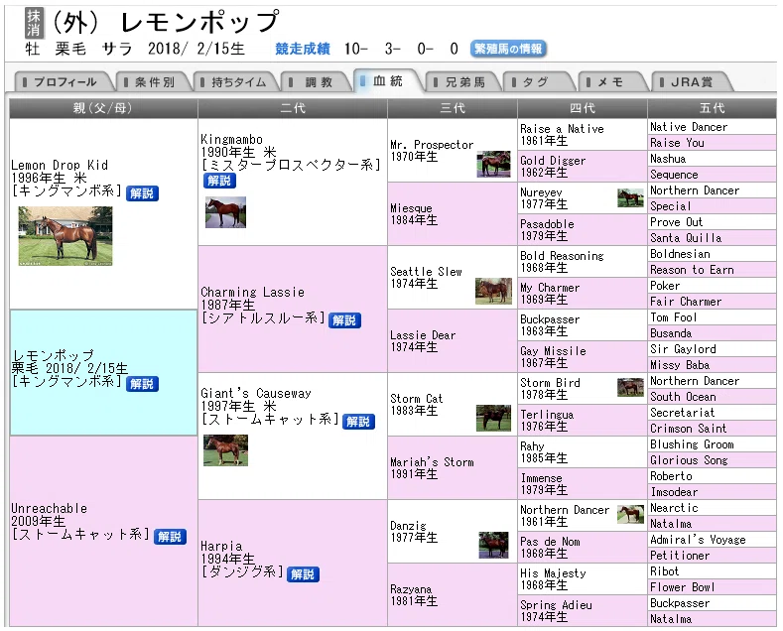Select Miesque in third generation
The width and height of the screenshot is (783, 631).
click(452, 214)
